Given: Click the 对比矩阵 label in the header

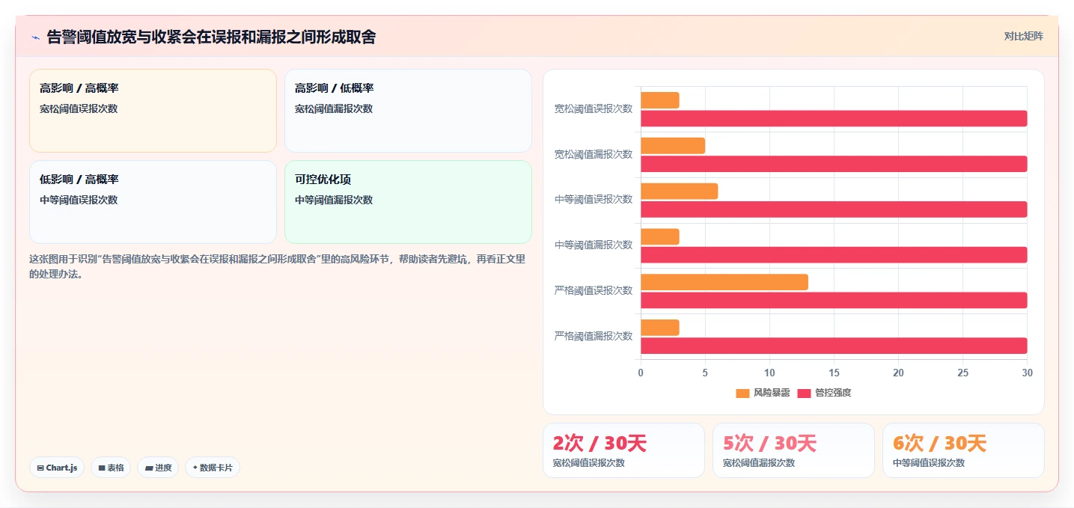Looking at the screenshot, I should [1023, 36].
